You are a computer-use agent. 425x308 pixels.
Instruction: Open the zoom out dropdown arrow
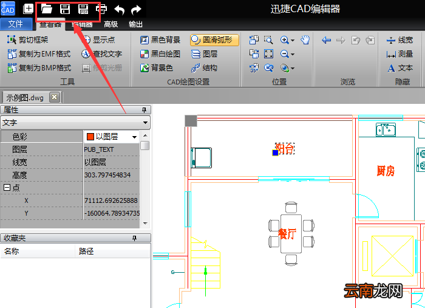[293, 55]
